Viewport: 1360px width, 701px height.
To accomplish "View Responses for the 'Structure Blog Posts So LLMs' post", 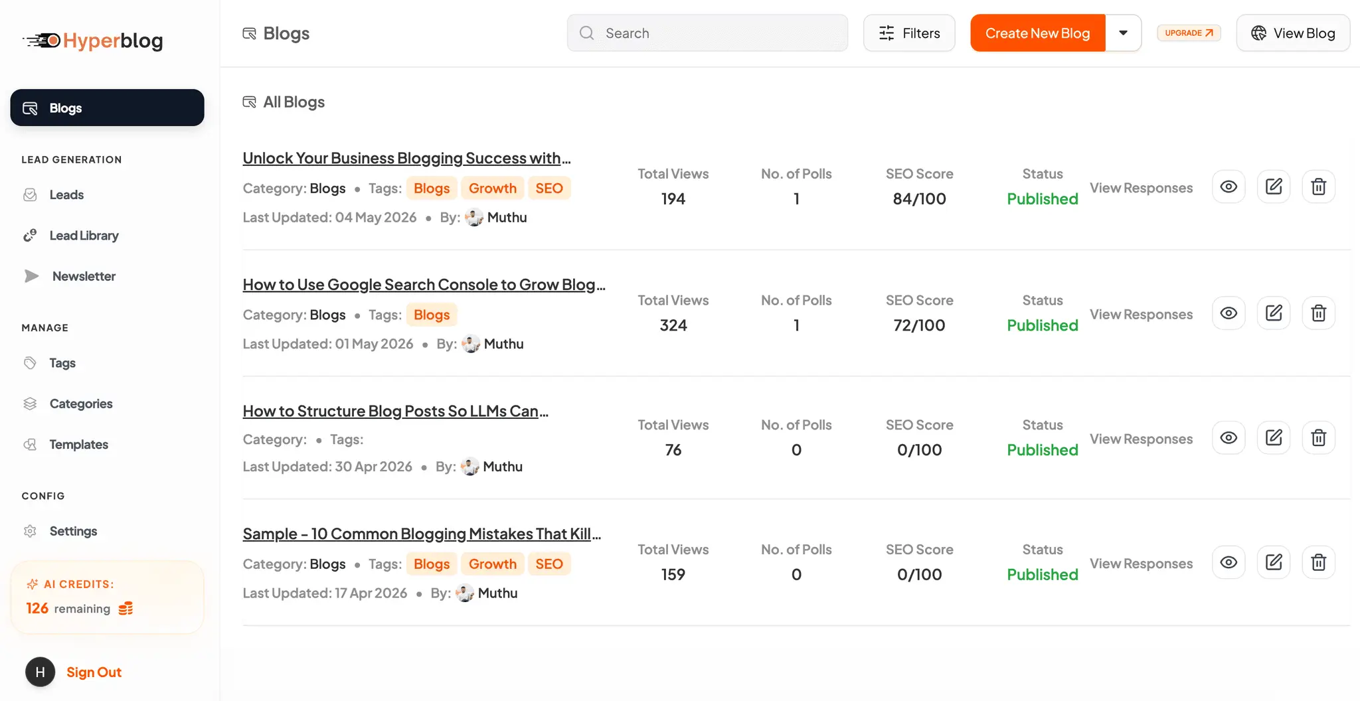I will coord(1141,439).
